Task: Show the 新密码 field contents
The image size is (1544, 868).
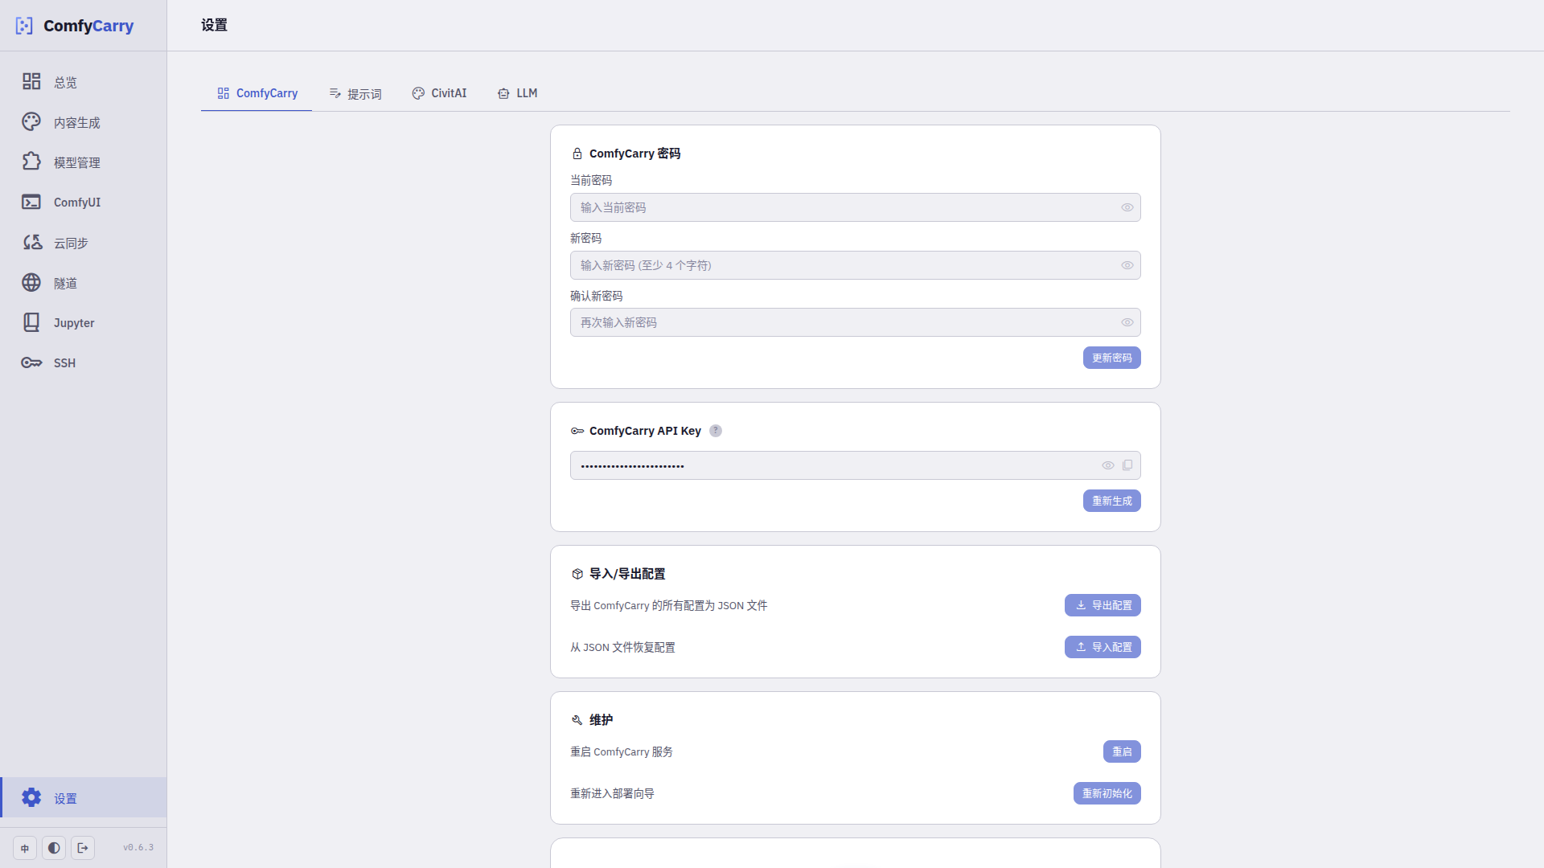Action: pyautogui.click(x=1127, y=265)
